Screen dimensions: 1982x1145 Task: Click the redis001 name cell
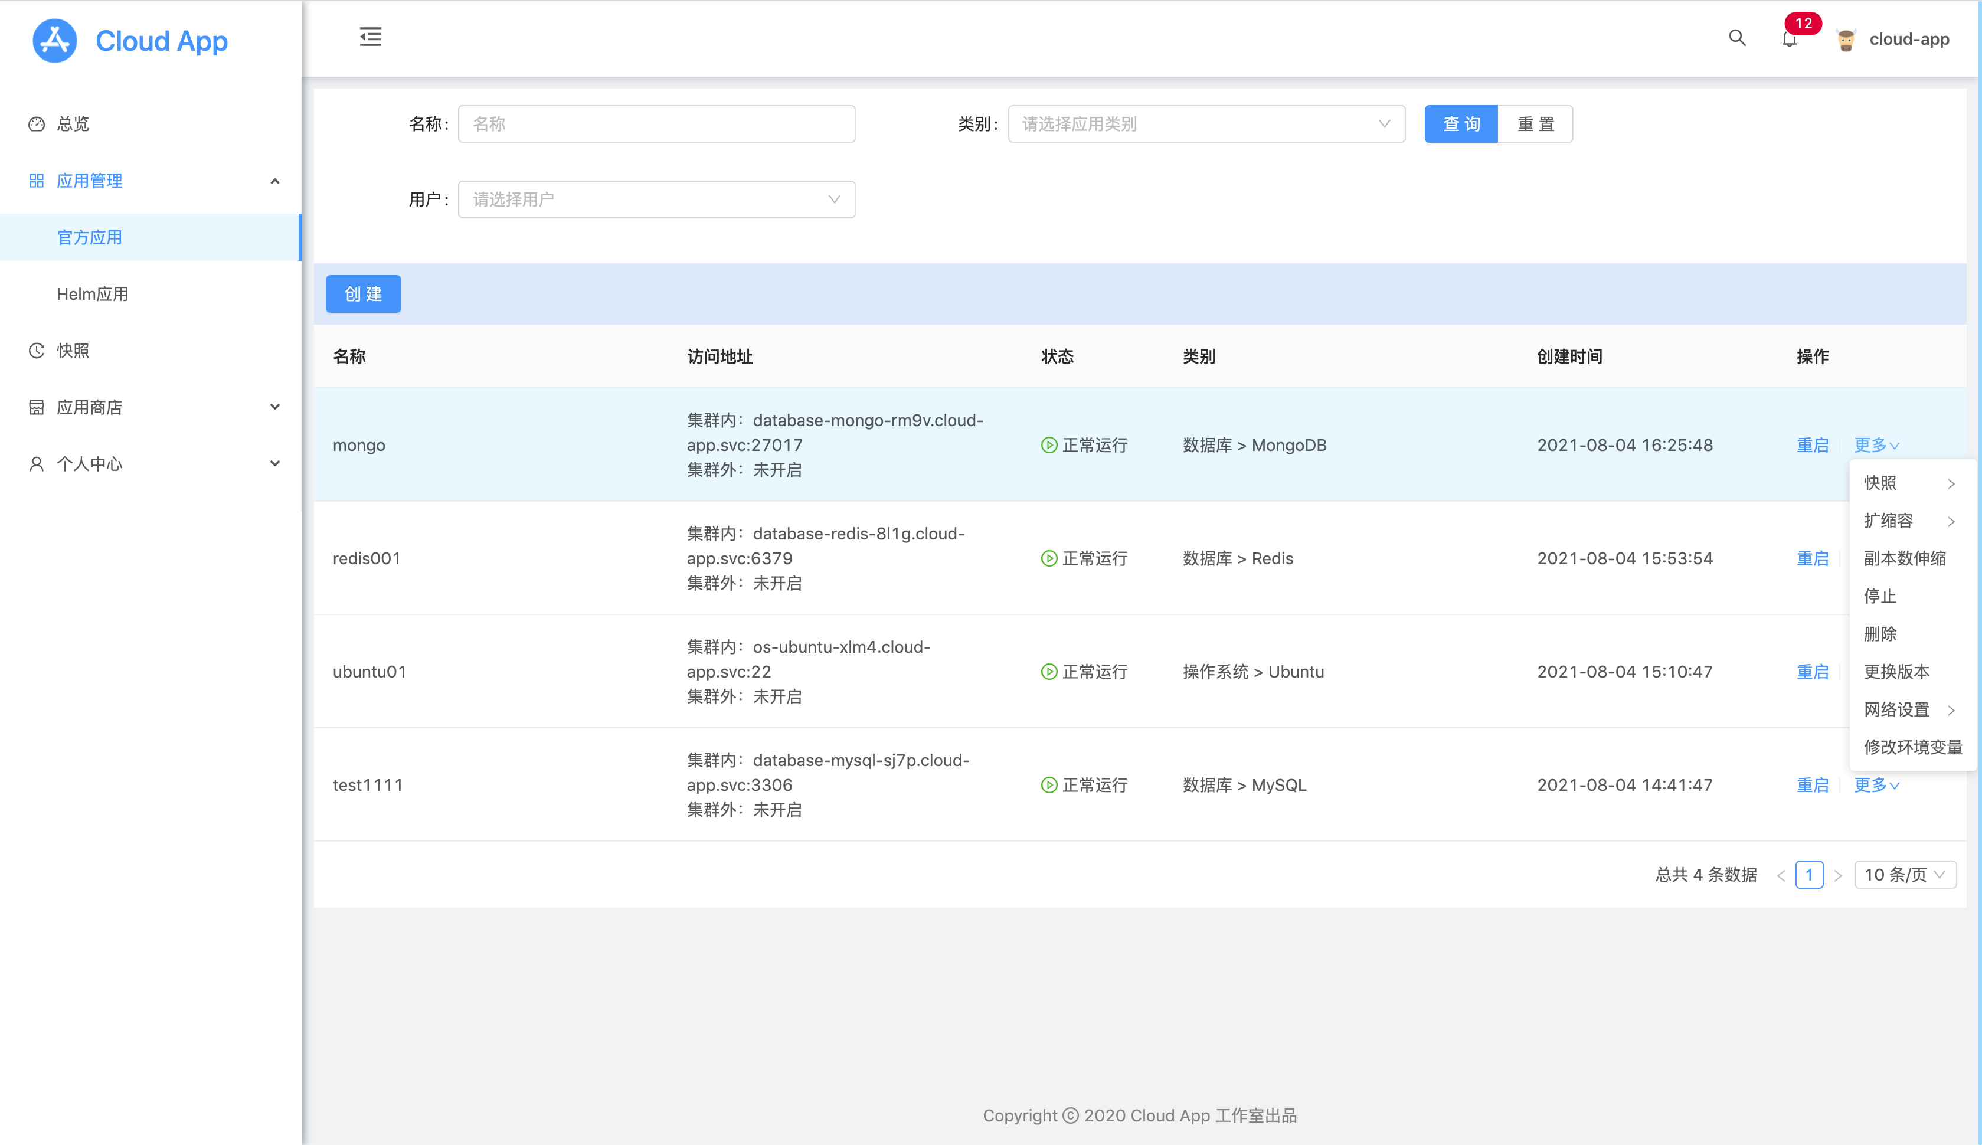[367, 558]
